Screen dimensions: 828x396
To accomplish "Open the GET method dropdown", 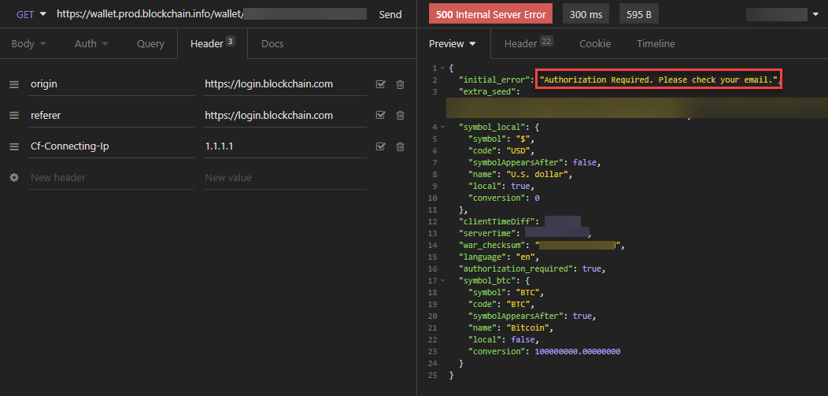I will pyautogui.click(x=31, y=14).
